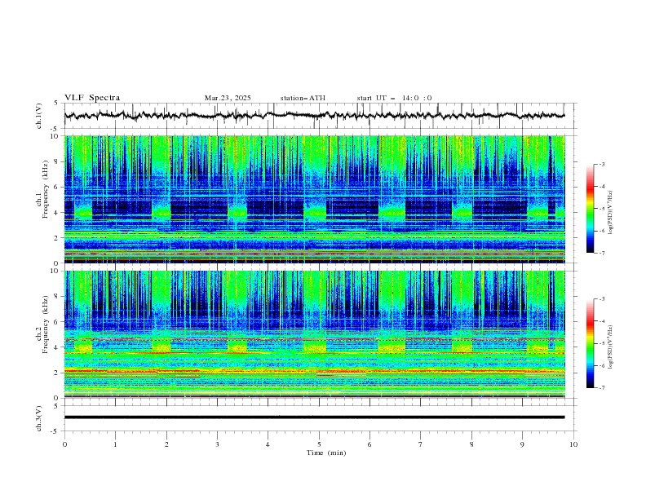Click the lower PSD color scale bar
Image resolution: width=646 pixels, height=499 pixels.
click(590, 343)
